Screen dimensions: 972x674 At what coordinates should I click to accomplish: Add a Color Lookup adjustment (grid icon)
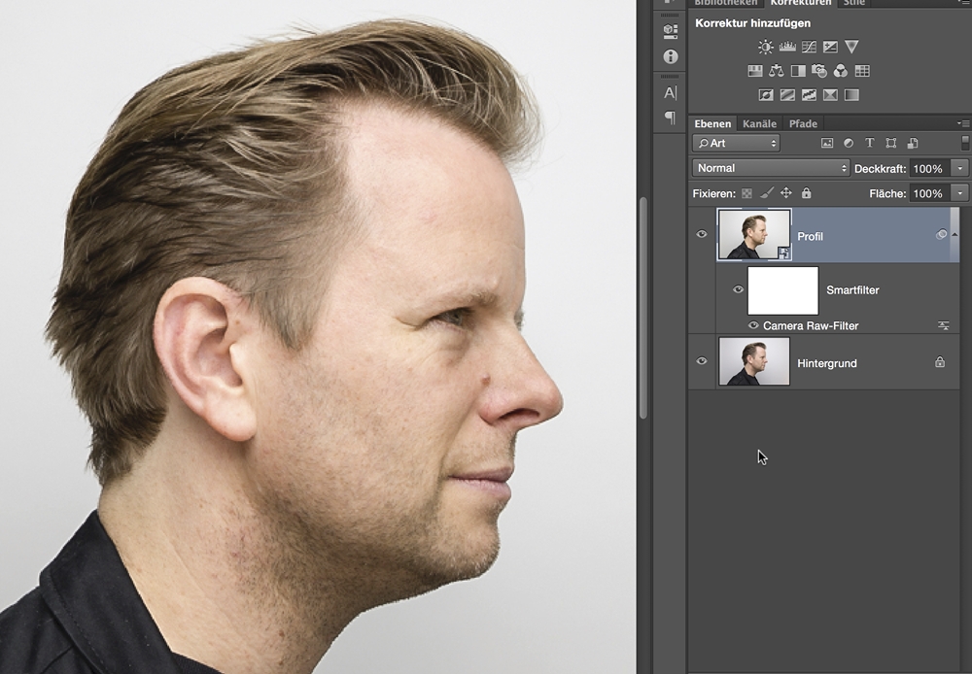(x=862, y=71)
